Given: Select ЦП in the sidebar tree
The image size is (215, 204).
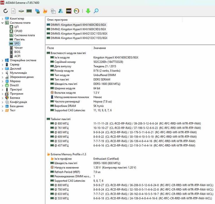Looking at the screenshot, I should point(14,27).
